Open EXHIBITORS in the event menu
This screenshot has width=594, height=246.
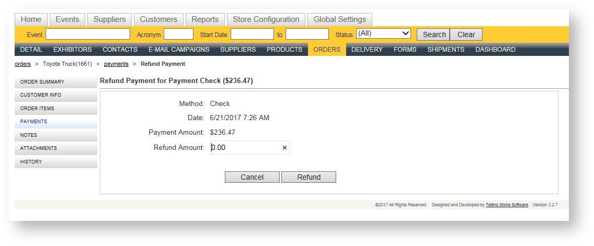point(72,50)
